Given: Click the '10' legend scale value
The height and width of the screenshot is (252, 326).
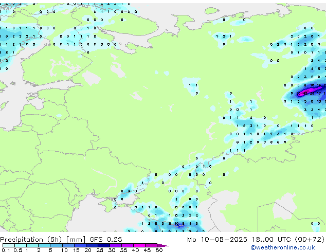Looking at the screenshot, I should [64, 250].
